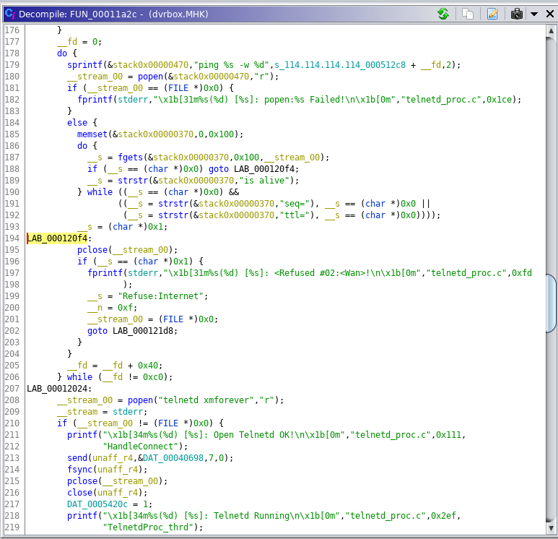Click the "telnetd xmforever" string
This screenshot has width=558, height=539.
tap(206, 400)
